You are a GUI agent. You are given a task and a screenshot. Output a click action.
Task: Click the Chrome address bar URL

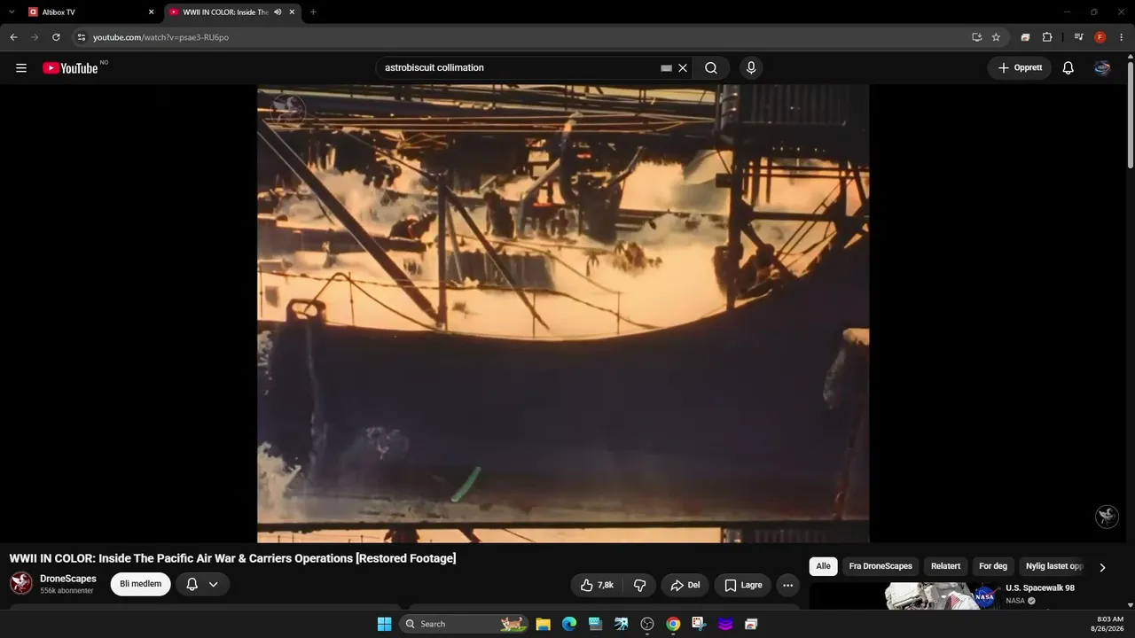160,37
